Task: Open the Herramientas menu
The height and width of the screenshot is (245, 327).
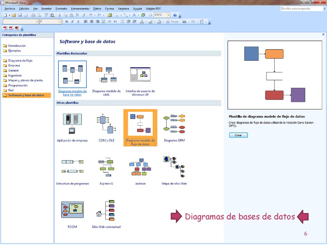Action: (80, 9)
